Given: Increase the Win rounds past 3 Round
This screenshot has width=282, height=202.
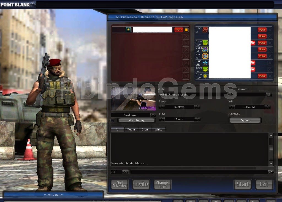Looking at the screenshot, I should 268,107.
